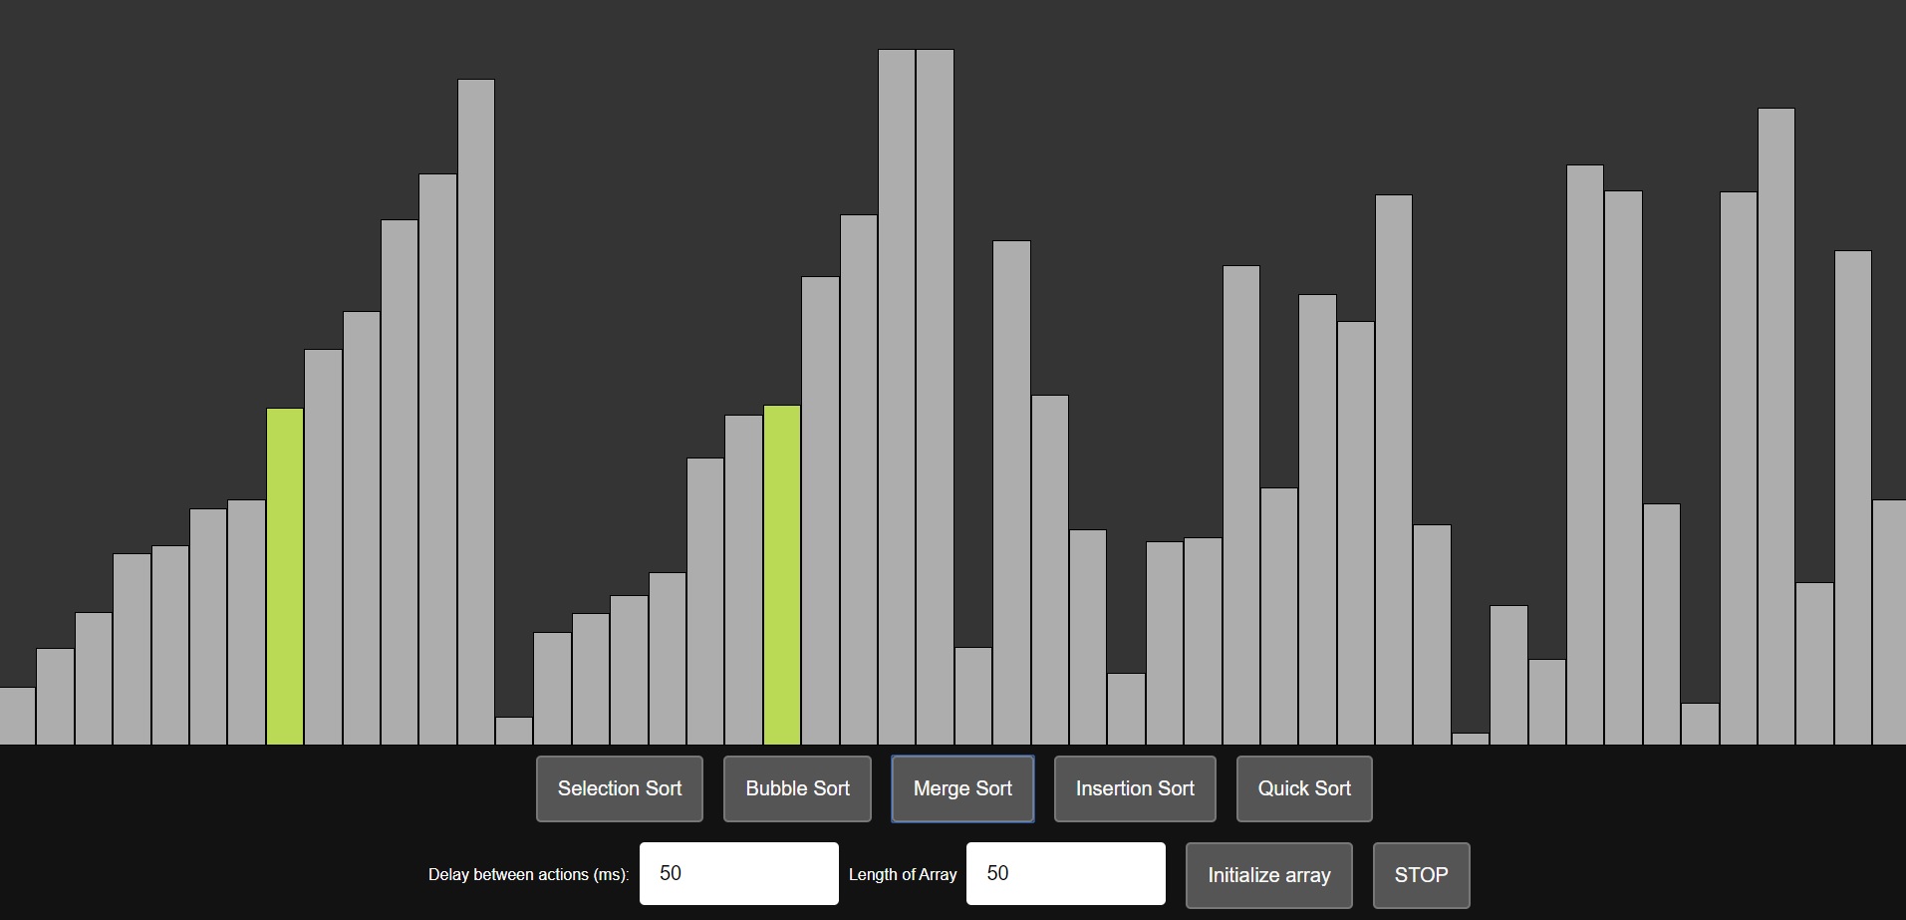Click the tallest bar of the leftmost sorted run

pos(476,412)
